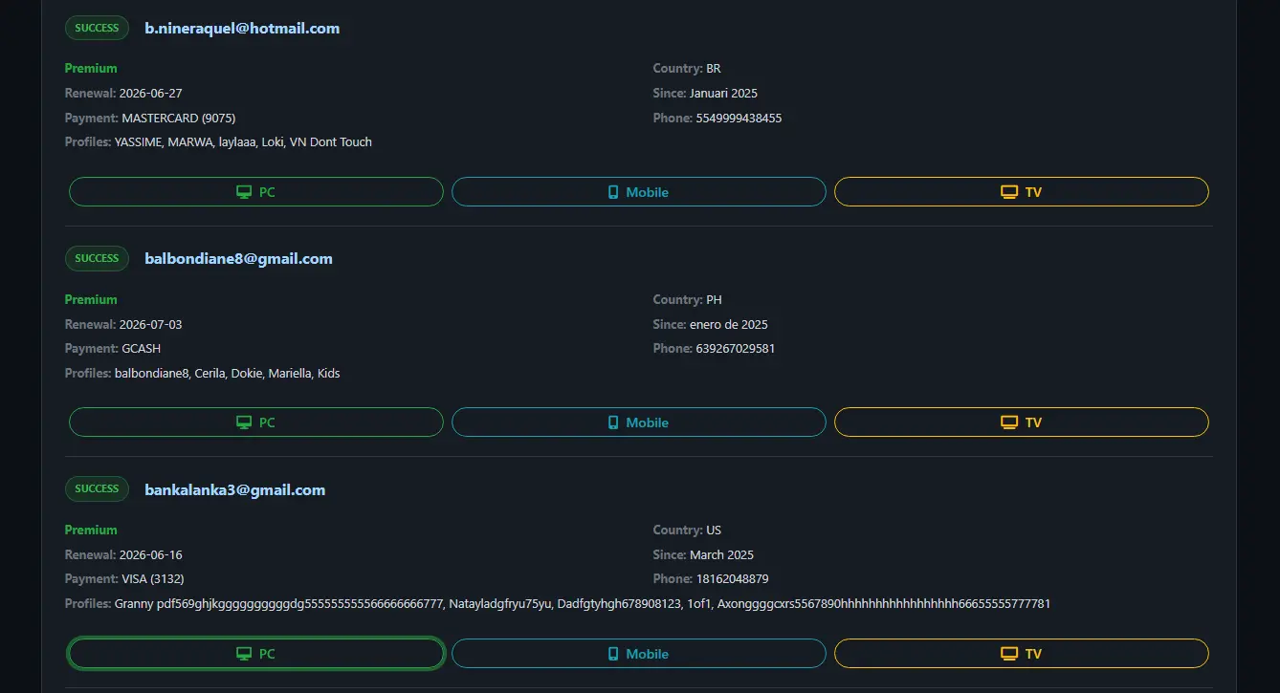Click the SUCCESS badge on the VISA-paid entry

click(97, 488)
